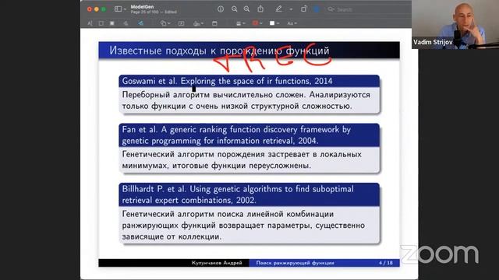Open the Share menu
Image resolution: width=499 pixels, height=280 pixels.
tap(260, 9)
